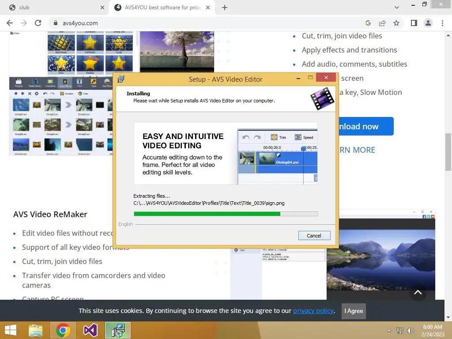Open the Chrome three-dot menu
Viewport: 452px width, 339px height.
coord(442,23)
